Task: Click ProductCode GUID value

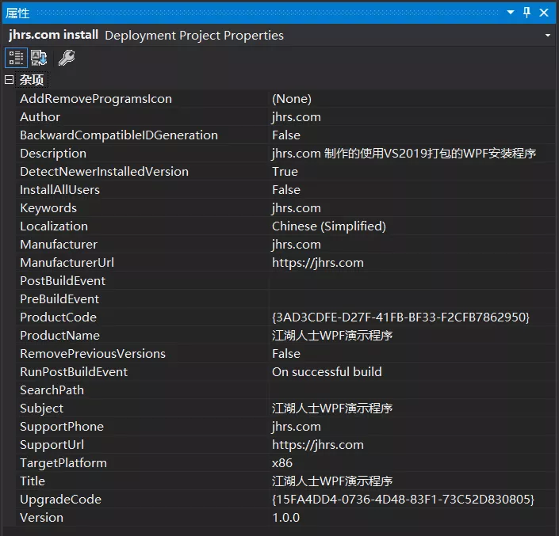Action: 400,317
